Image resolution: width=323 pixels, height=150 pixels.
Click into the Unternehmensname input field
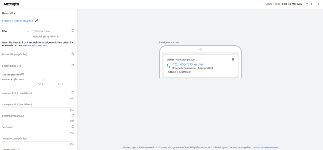pos(35,116)
